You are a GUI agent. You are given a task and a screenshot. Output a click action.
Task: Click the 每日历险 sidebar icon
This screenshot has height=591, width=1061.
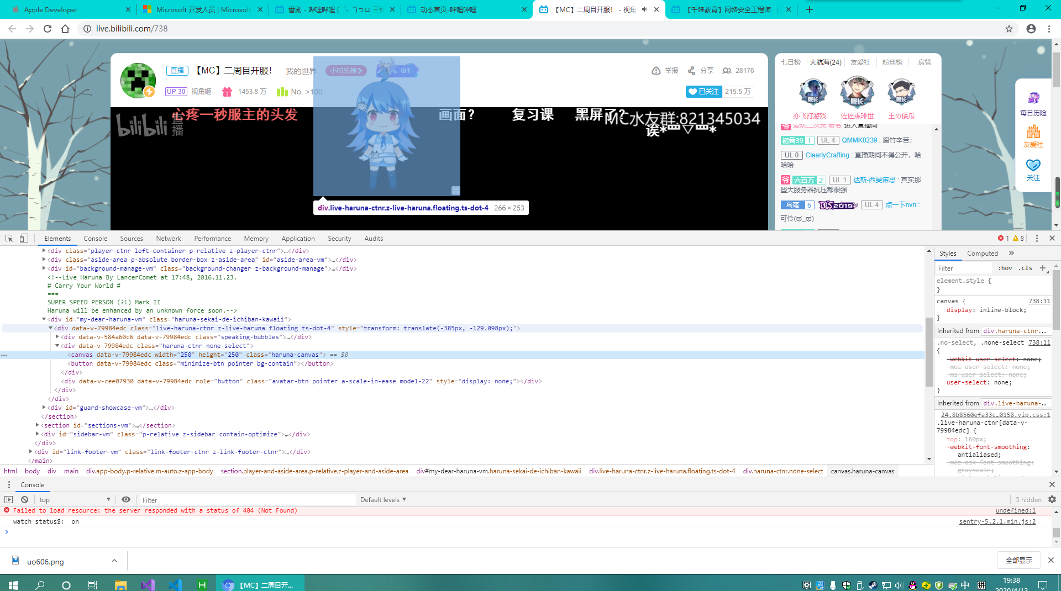(x=1033, y=98)
